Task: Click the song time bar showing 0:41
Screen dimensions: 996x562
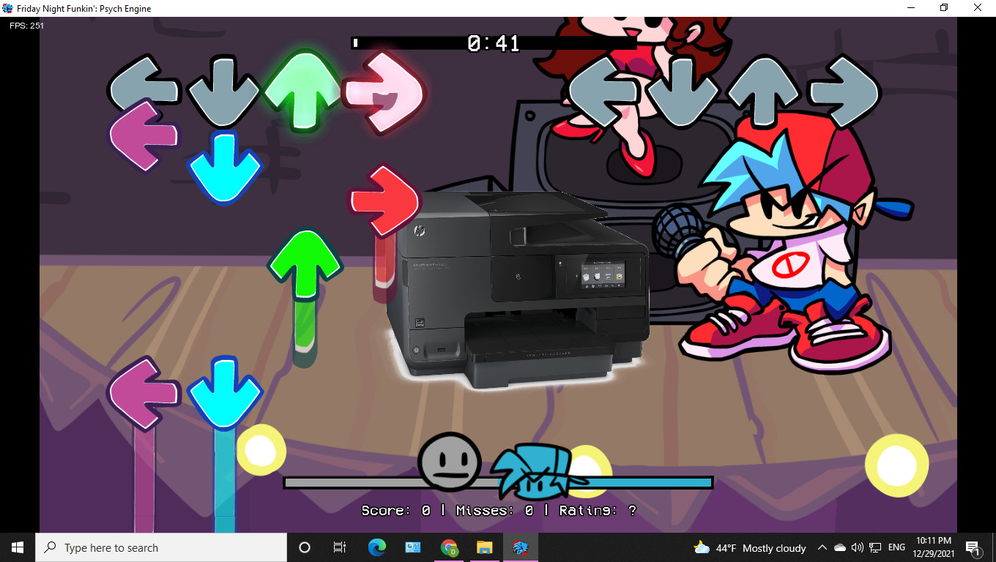Action: (x=494, y=43)
